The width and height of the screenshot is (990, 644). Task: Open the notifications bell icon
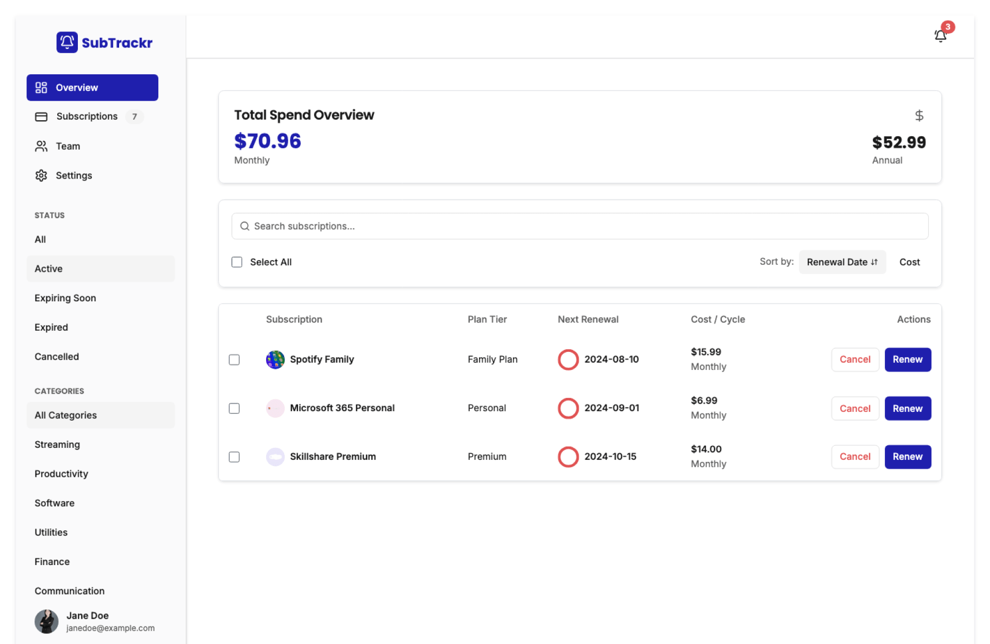tap(940, 36)
